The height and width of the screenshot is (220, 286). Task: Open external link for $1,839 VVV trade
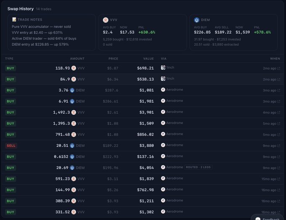point(279,179)
